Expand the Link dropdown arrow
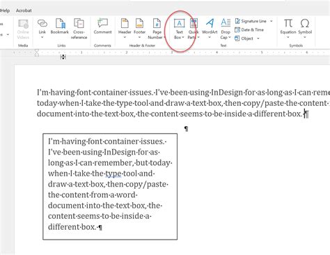Image resolution: width=330 pixels, height=255 pixels. tap(42, 37)
